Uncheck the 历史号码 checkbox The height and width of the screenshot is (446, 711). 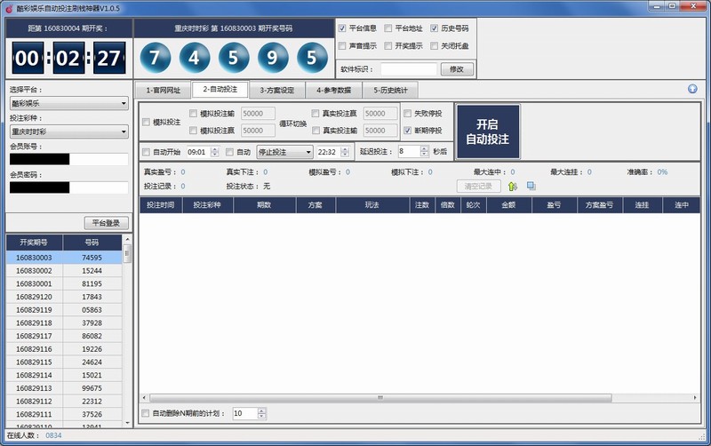pyautogui.click(x=435, y=28)
